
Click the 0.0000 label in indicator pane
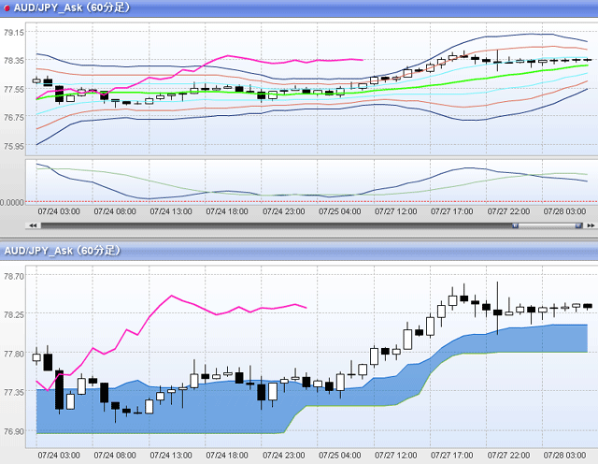[x=12, y=202]
